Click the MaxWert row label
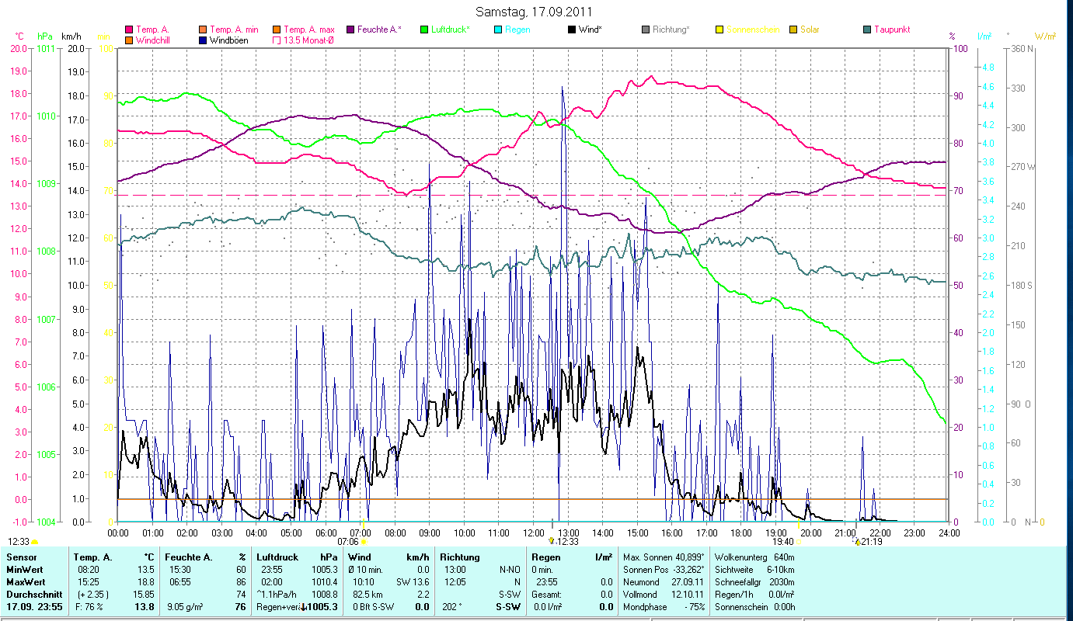Image resolution: width=1073 pixels, height=621 pixels. tap(26, 582)
